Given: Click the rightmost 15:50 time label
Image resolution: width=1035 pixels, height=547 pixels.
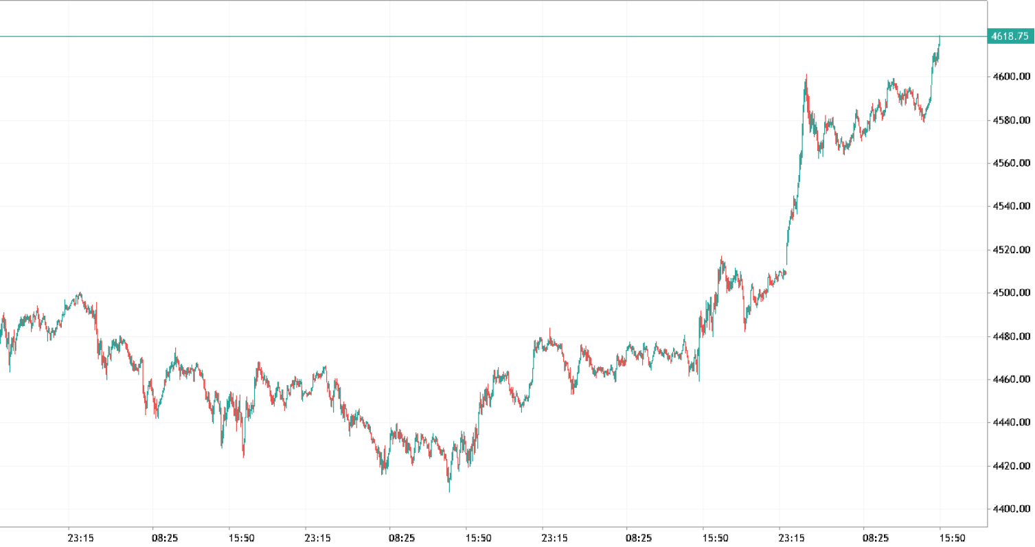Looking at the screenshot, I should click(952, 537).
